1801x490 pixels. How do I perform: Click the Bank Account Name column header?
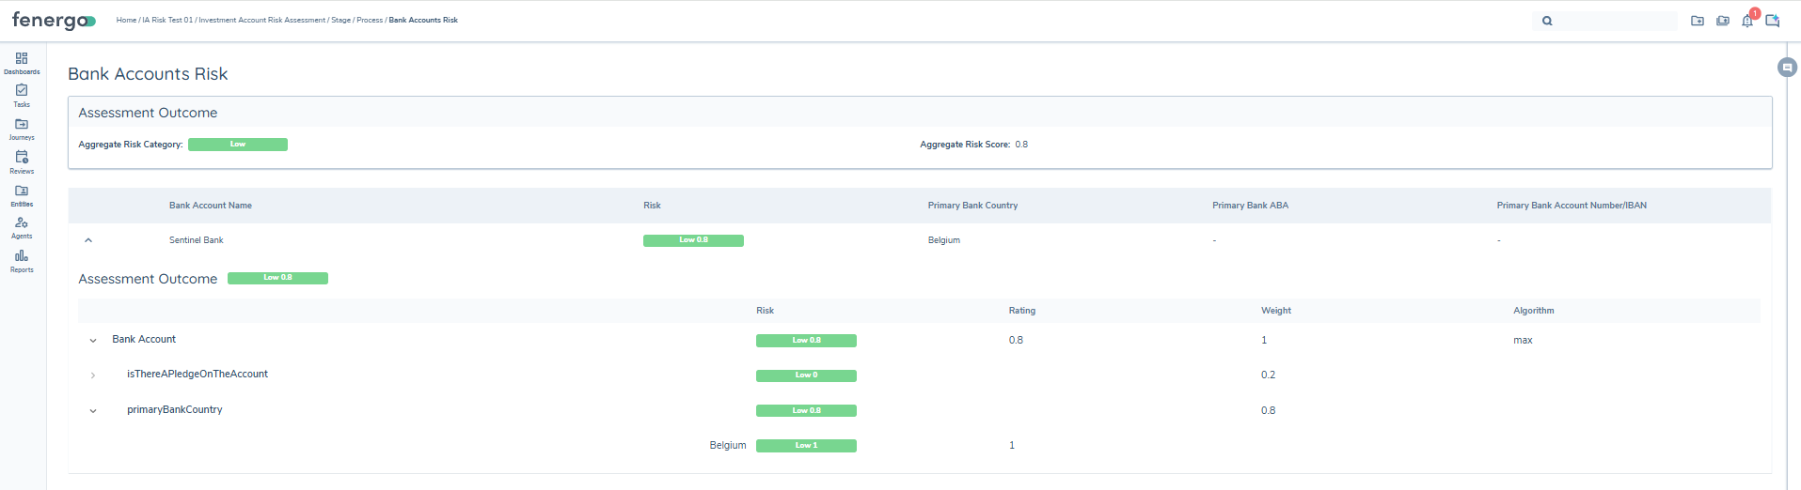pyautogui.click(x=211, y=206)
